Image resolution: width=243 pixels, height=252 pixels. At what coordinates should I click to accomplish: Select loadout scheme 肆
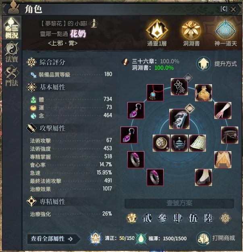click(178, 218)
